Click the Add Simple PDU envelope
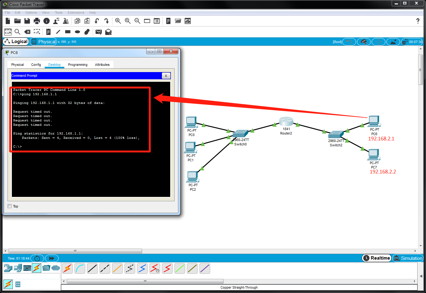 click(99, 32)
